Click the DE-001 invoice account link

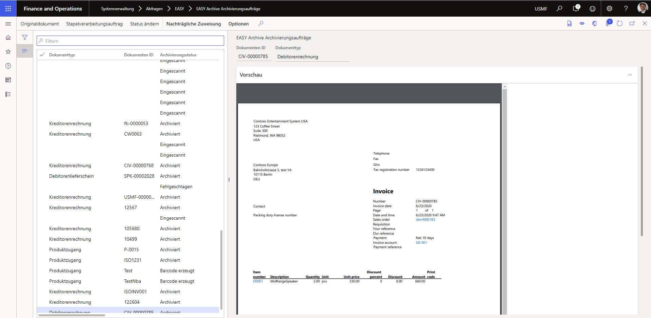click(x=421, y=243)
